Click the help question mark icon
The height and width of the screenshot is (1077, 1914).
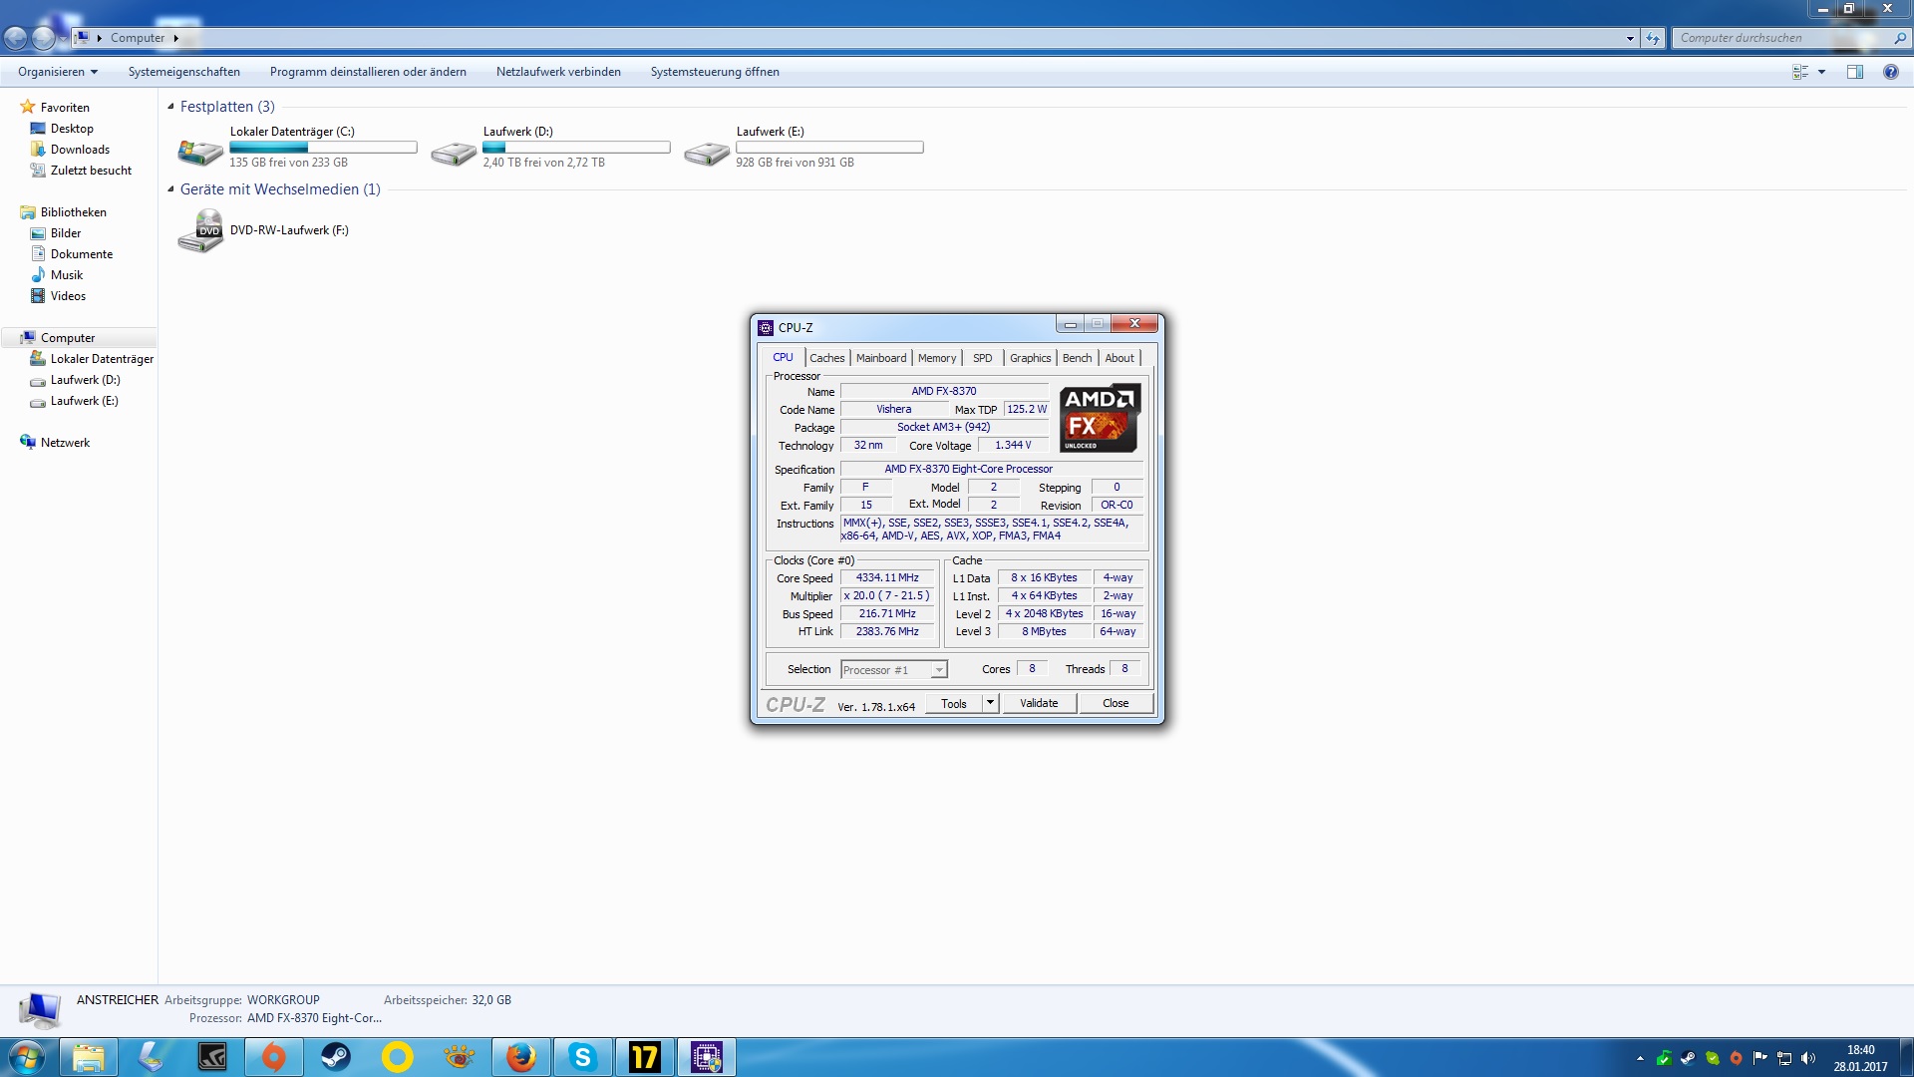(1890, 72)
